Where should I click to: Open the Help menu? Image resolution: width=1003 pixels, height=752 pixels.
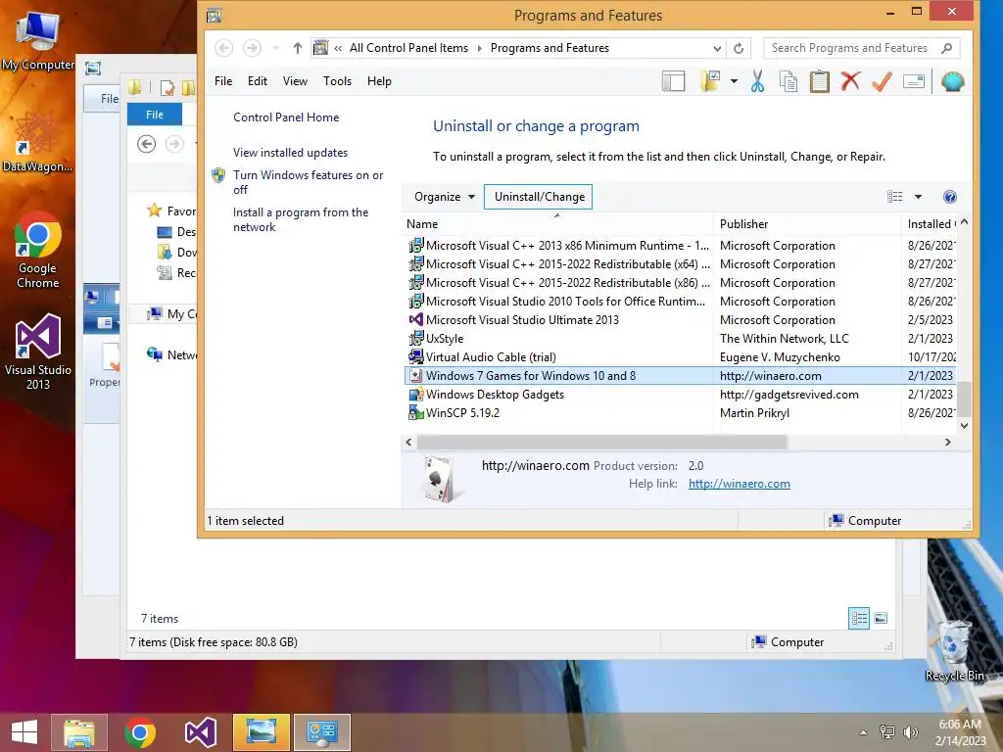click(379, 81)
